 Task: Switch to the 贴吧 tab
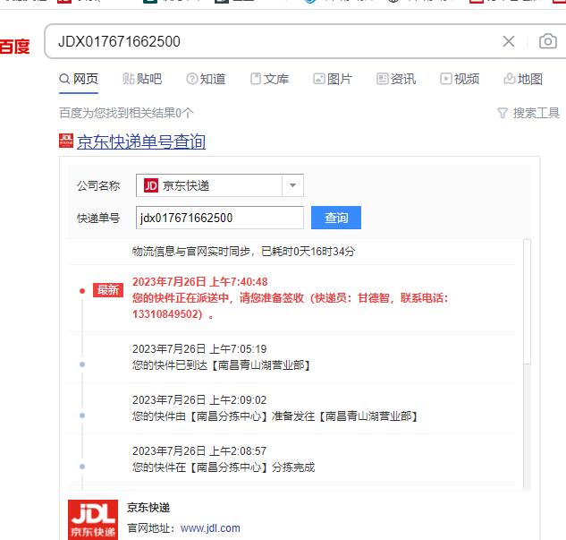[142, 79]
